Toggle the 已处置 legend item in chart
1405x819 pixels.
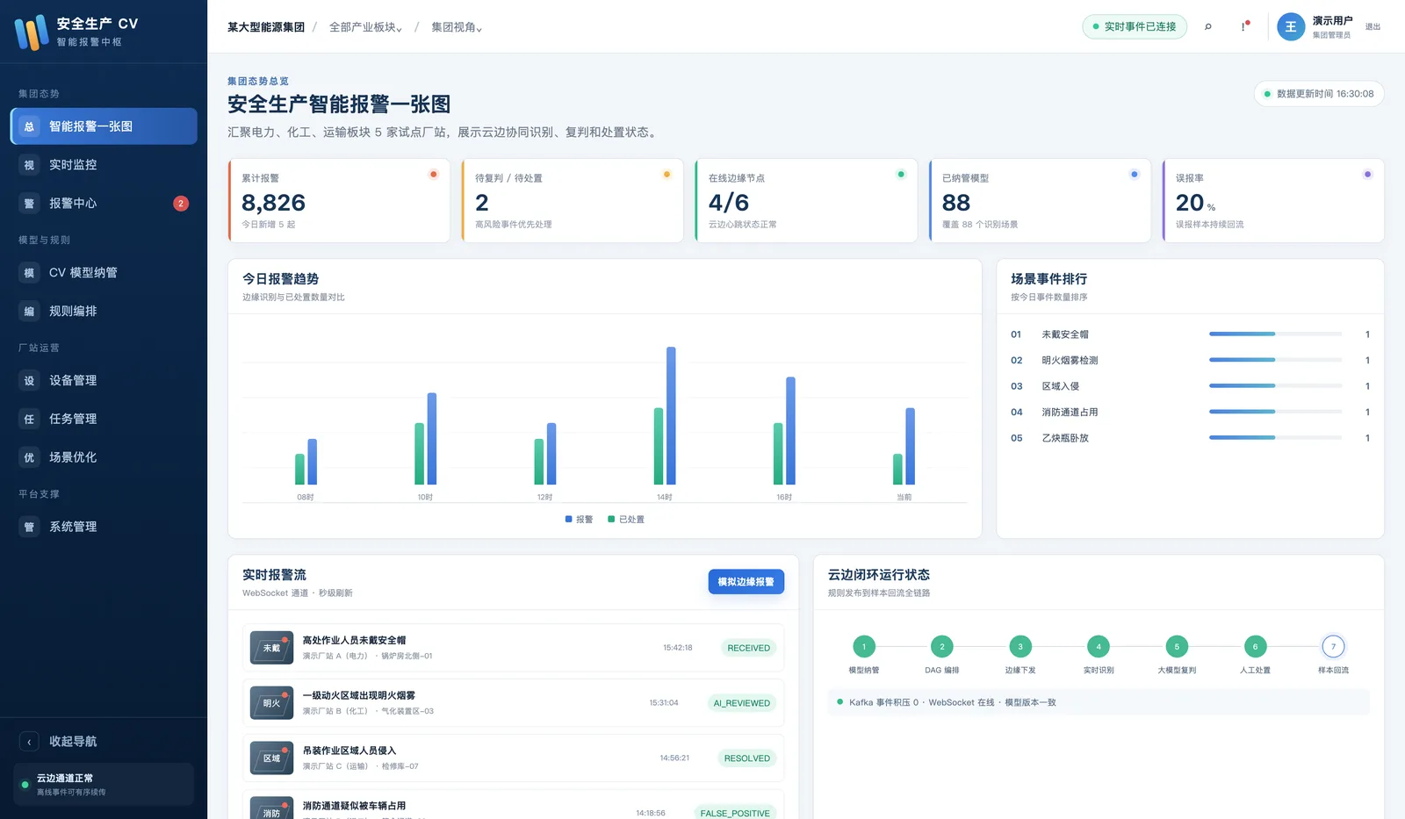626,520
